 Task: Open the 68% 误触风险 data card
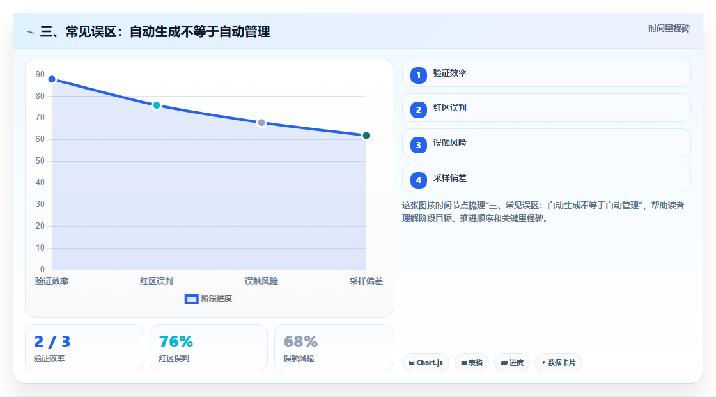coord(333,348)
